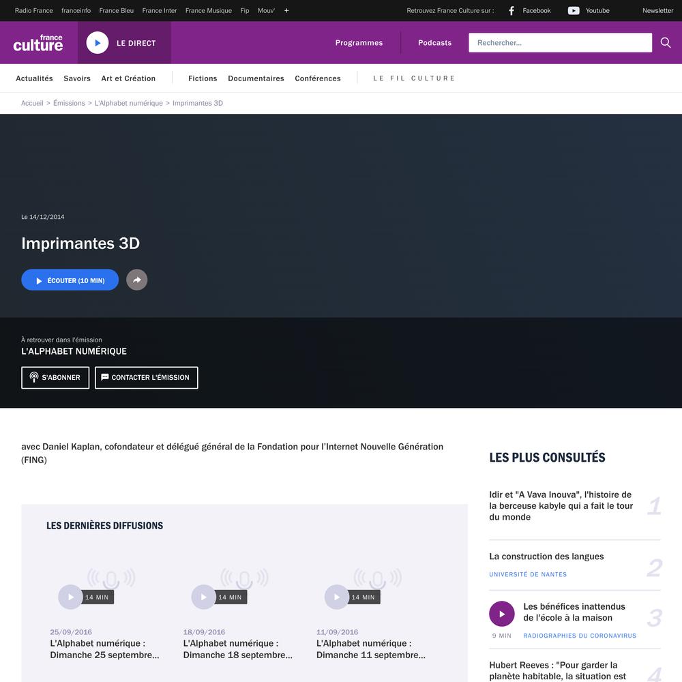Open the Newsletter link
Viewport: 682px width, 682px height.
click(657, 10)
